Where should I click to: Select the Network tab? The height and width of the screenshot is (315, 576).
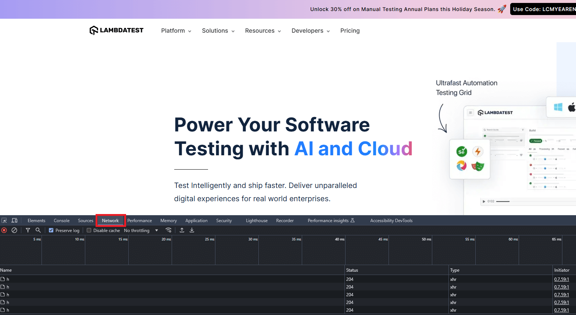pos(110,221)
